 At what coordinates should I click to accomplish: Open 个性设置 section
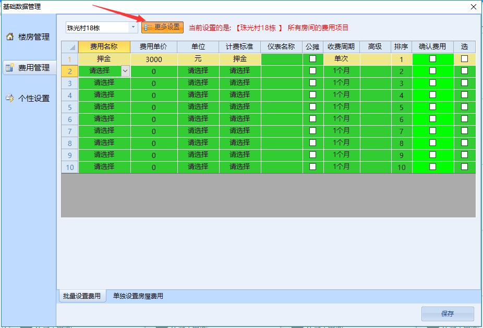(x=29, y=98)
